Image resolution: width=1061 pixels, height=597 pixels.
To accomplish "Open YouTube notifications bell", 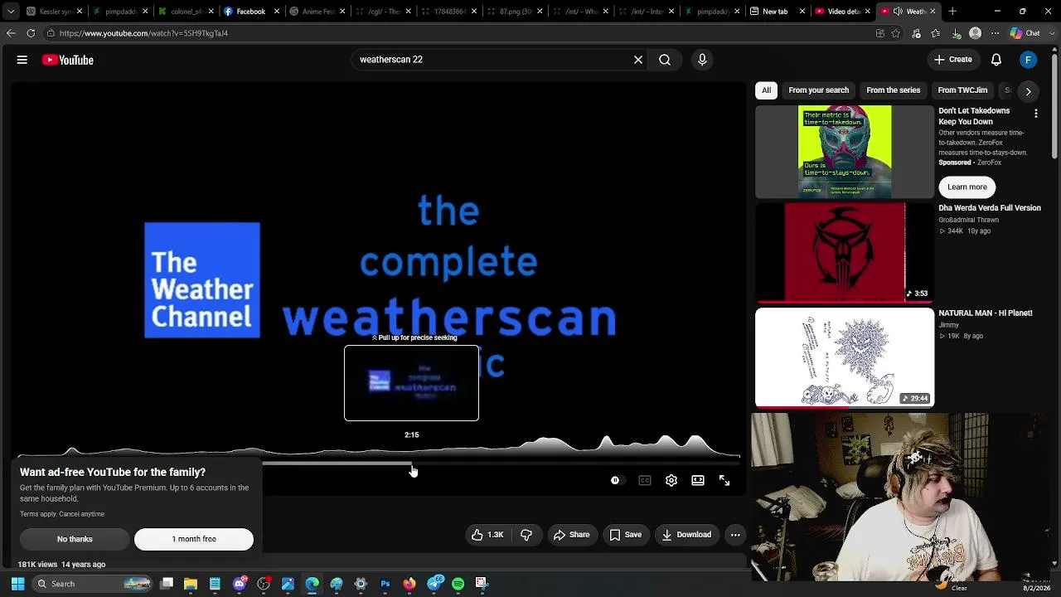I will coord(996,60).
